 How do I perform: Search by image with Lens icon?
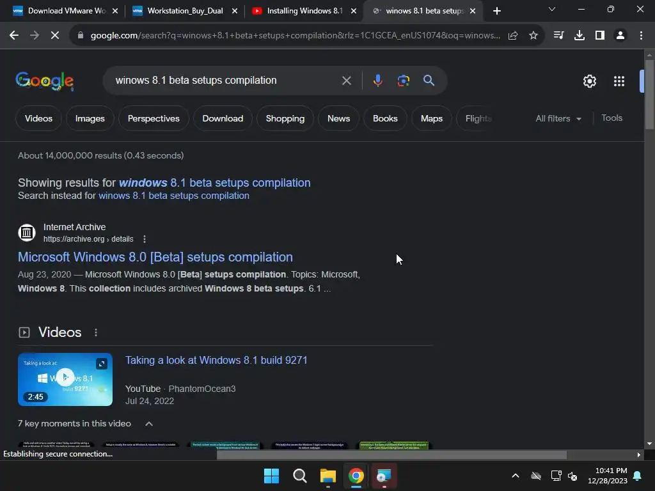tap(403, 81)
